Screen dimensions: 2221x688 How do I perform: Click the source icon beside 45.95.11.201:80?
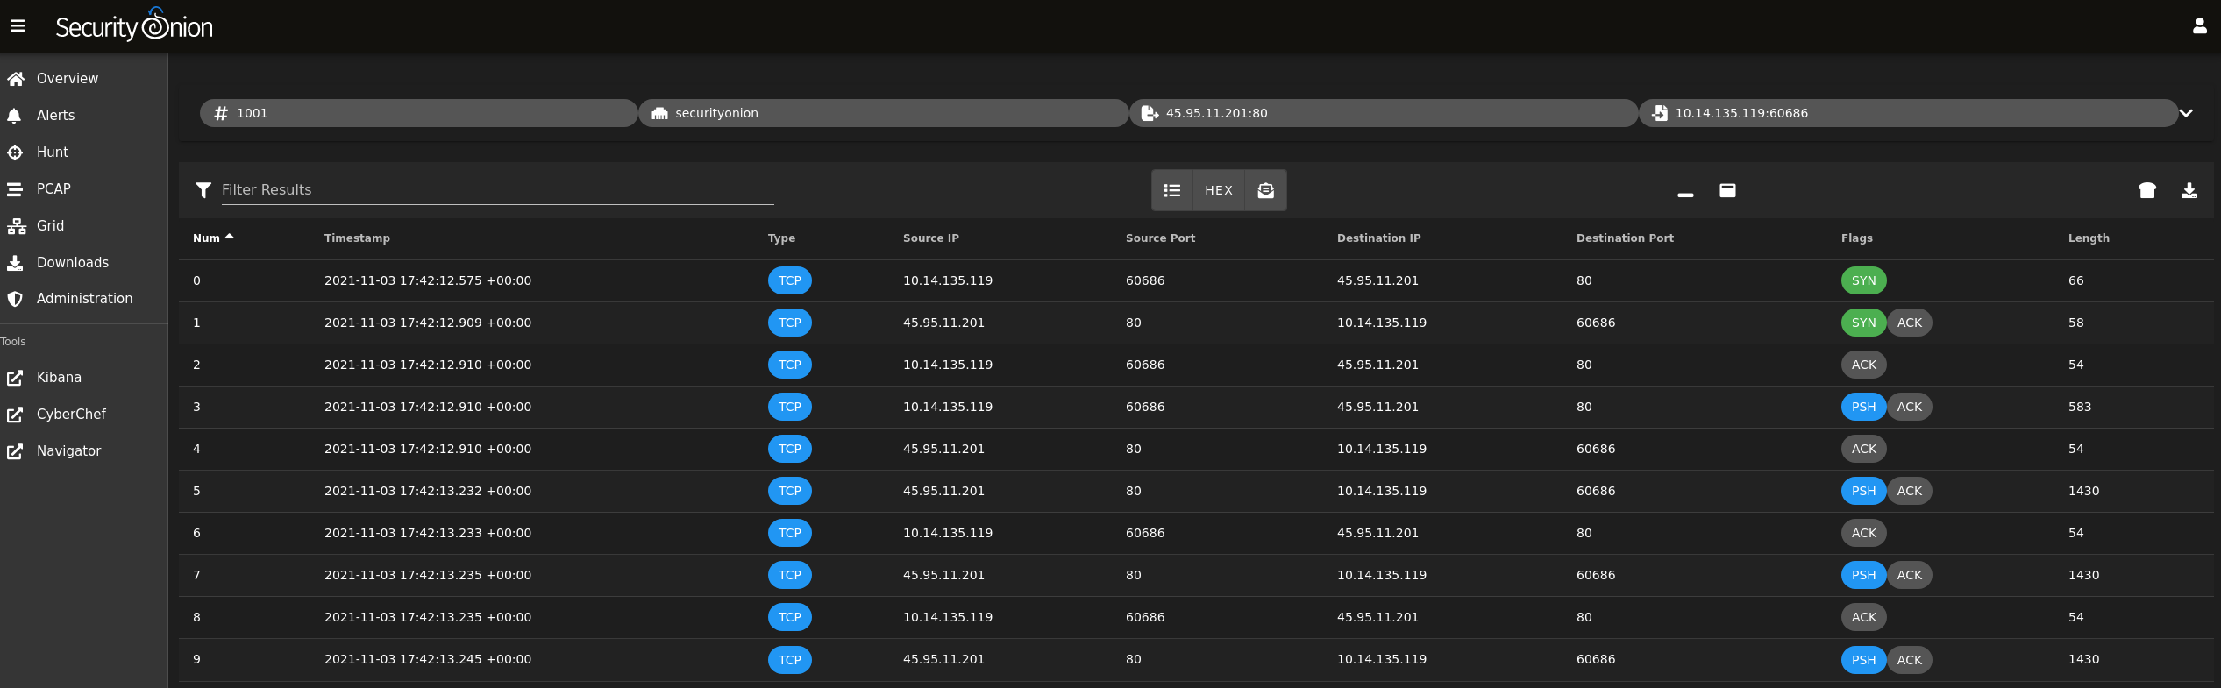(1150, 113)
